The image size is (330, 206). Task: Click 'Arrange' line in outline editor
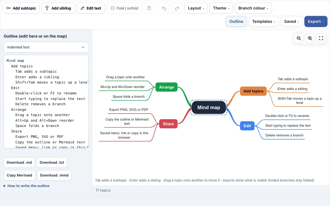pyautogui.click(x=19, y=109)
